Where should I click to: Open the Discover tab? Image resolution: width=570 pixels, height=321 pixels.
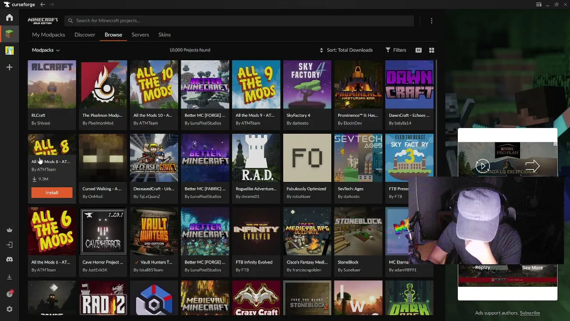click(x=85, y=35)
